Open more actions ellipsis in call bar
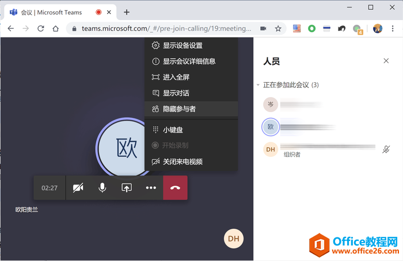403x261 pixels. tap(151, 188)
